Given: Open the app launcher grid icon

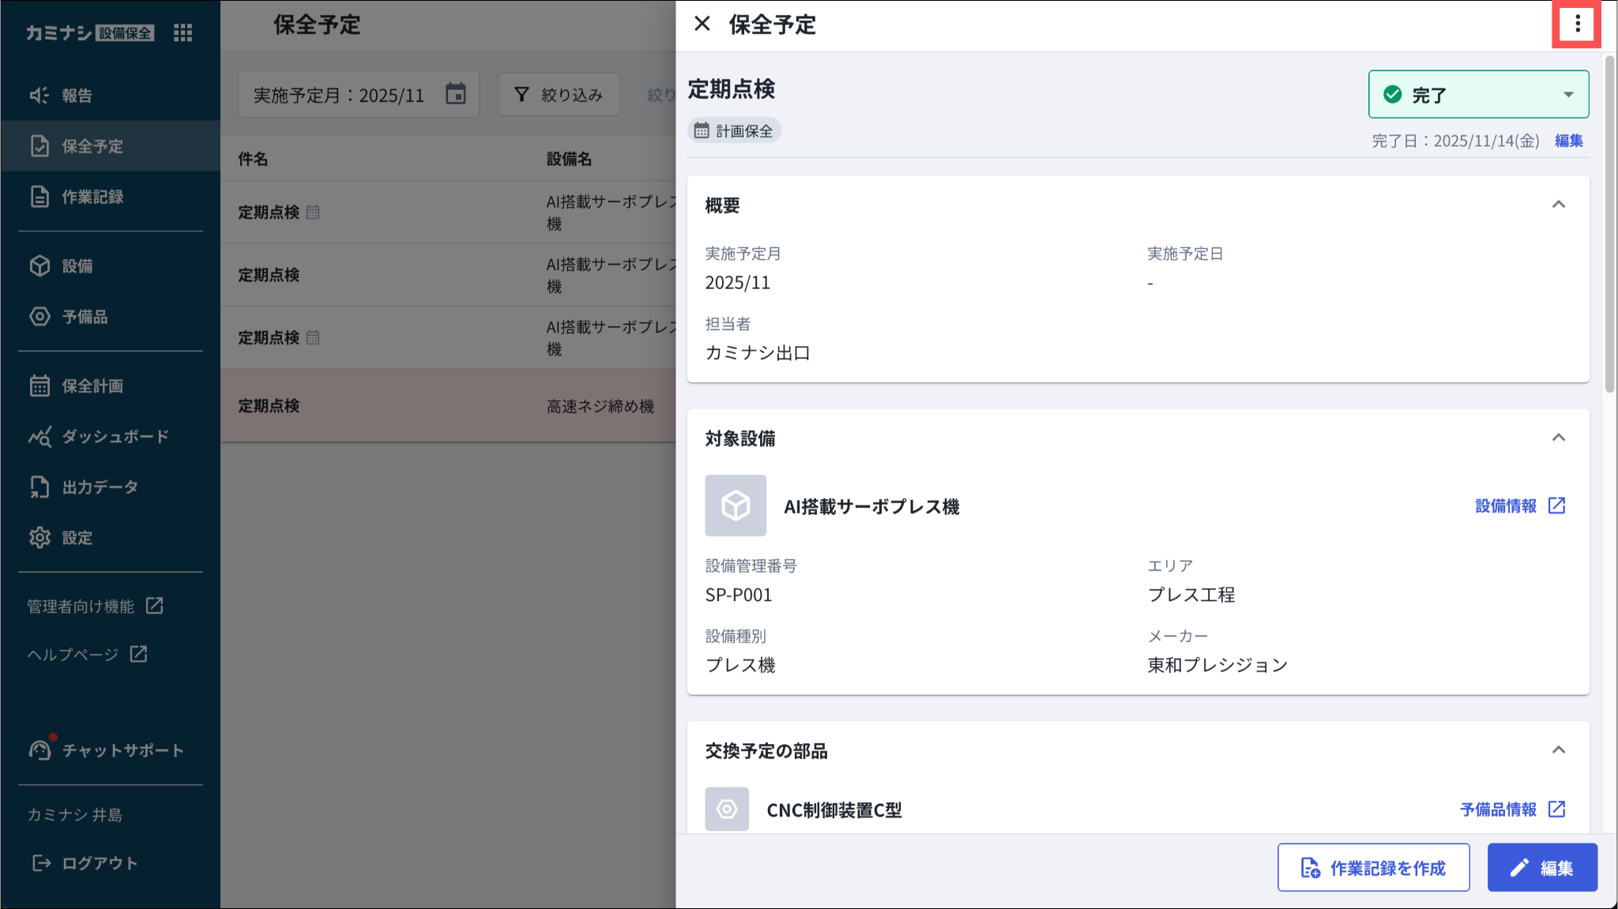Looking at the screenshot, I should pos(182,32).
